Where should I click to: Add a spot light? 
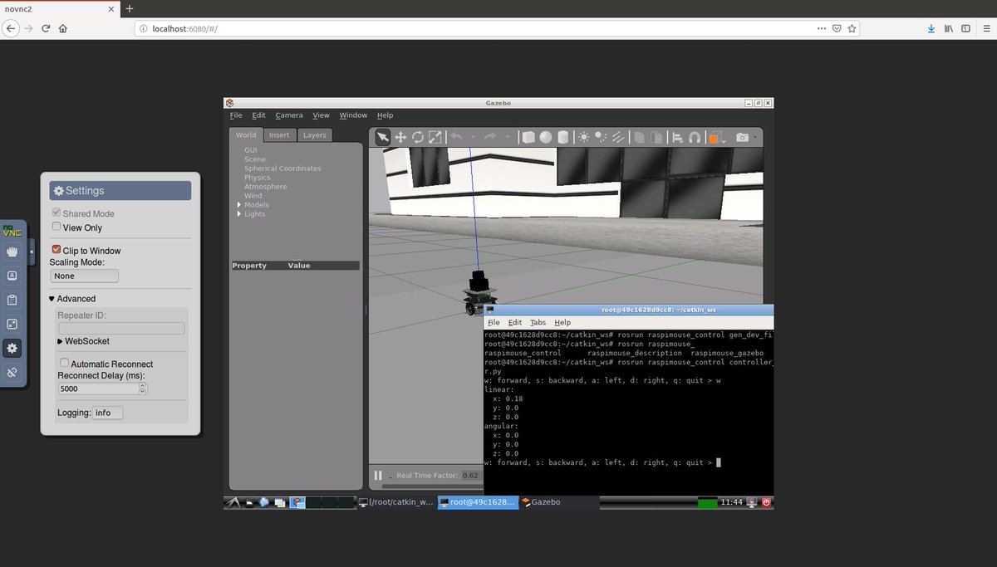tap(601, 138)
